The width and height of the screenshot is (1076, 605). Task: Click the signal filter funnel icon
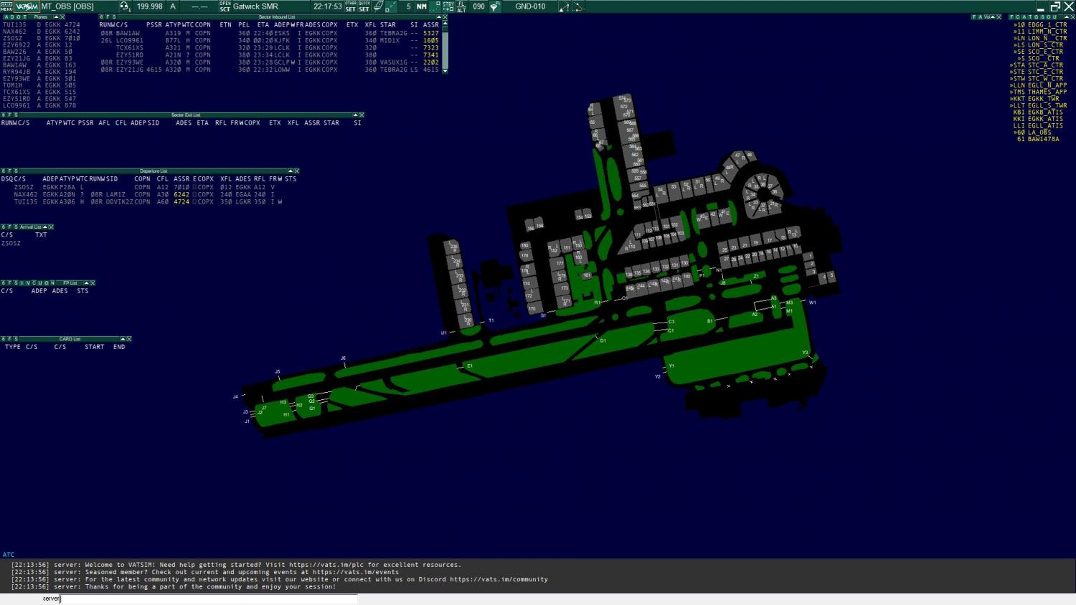[495, 6]
